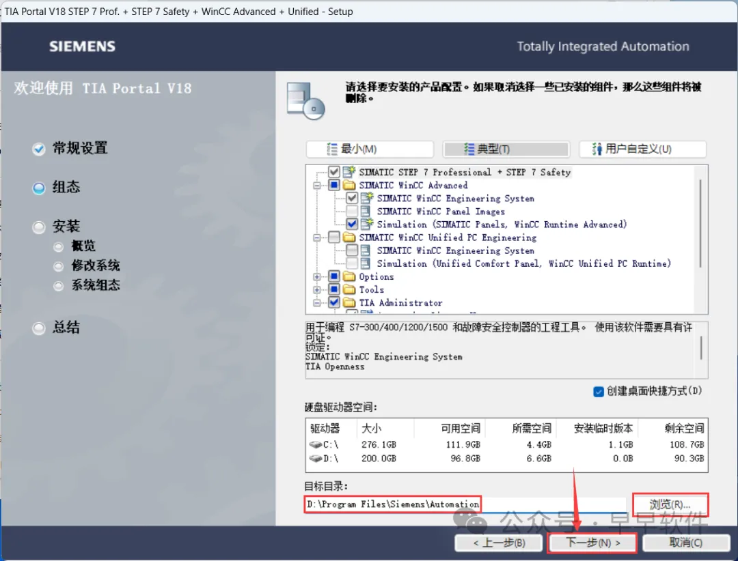Click the Simulation SIMATIC Panels package icon

(x=367, y=224)
